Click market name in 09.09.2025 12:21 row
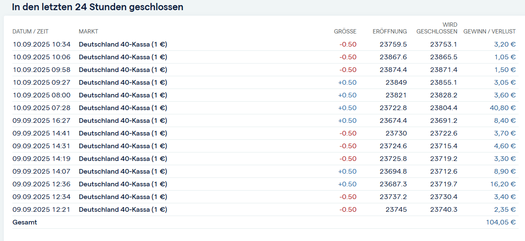 click(123, 209)
